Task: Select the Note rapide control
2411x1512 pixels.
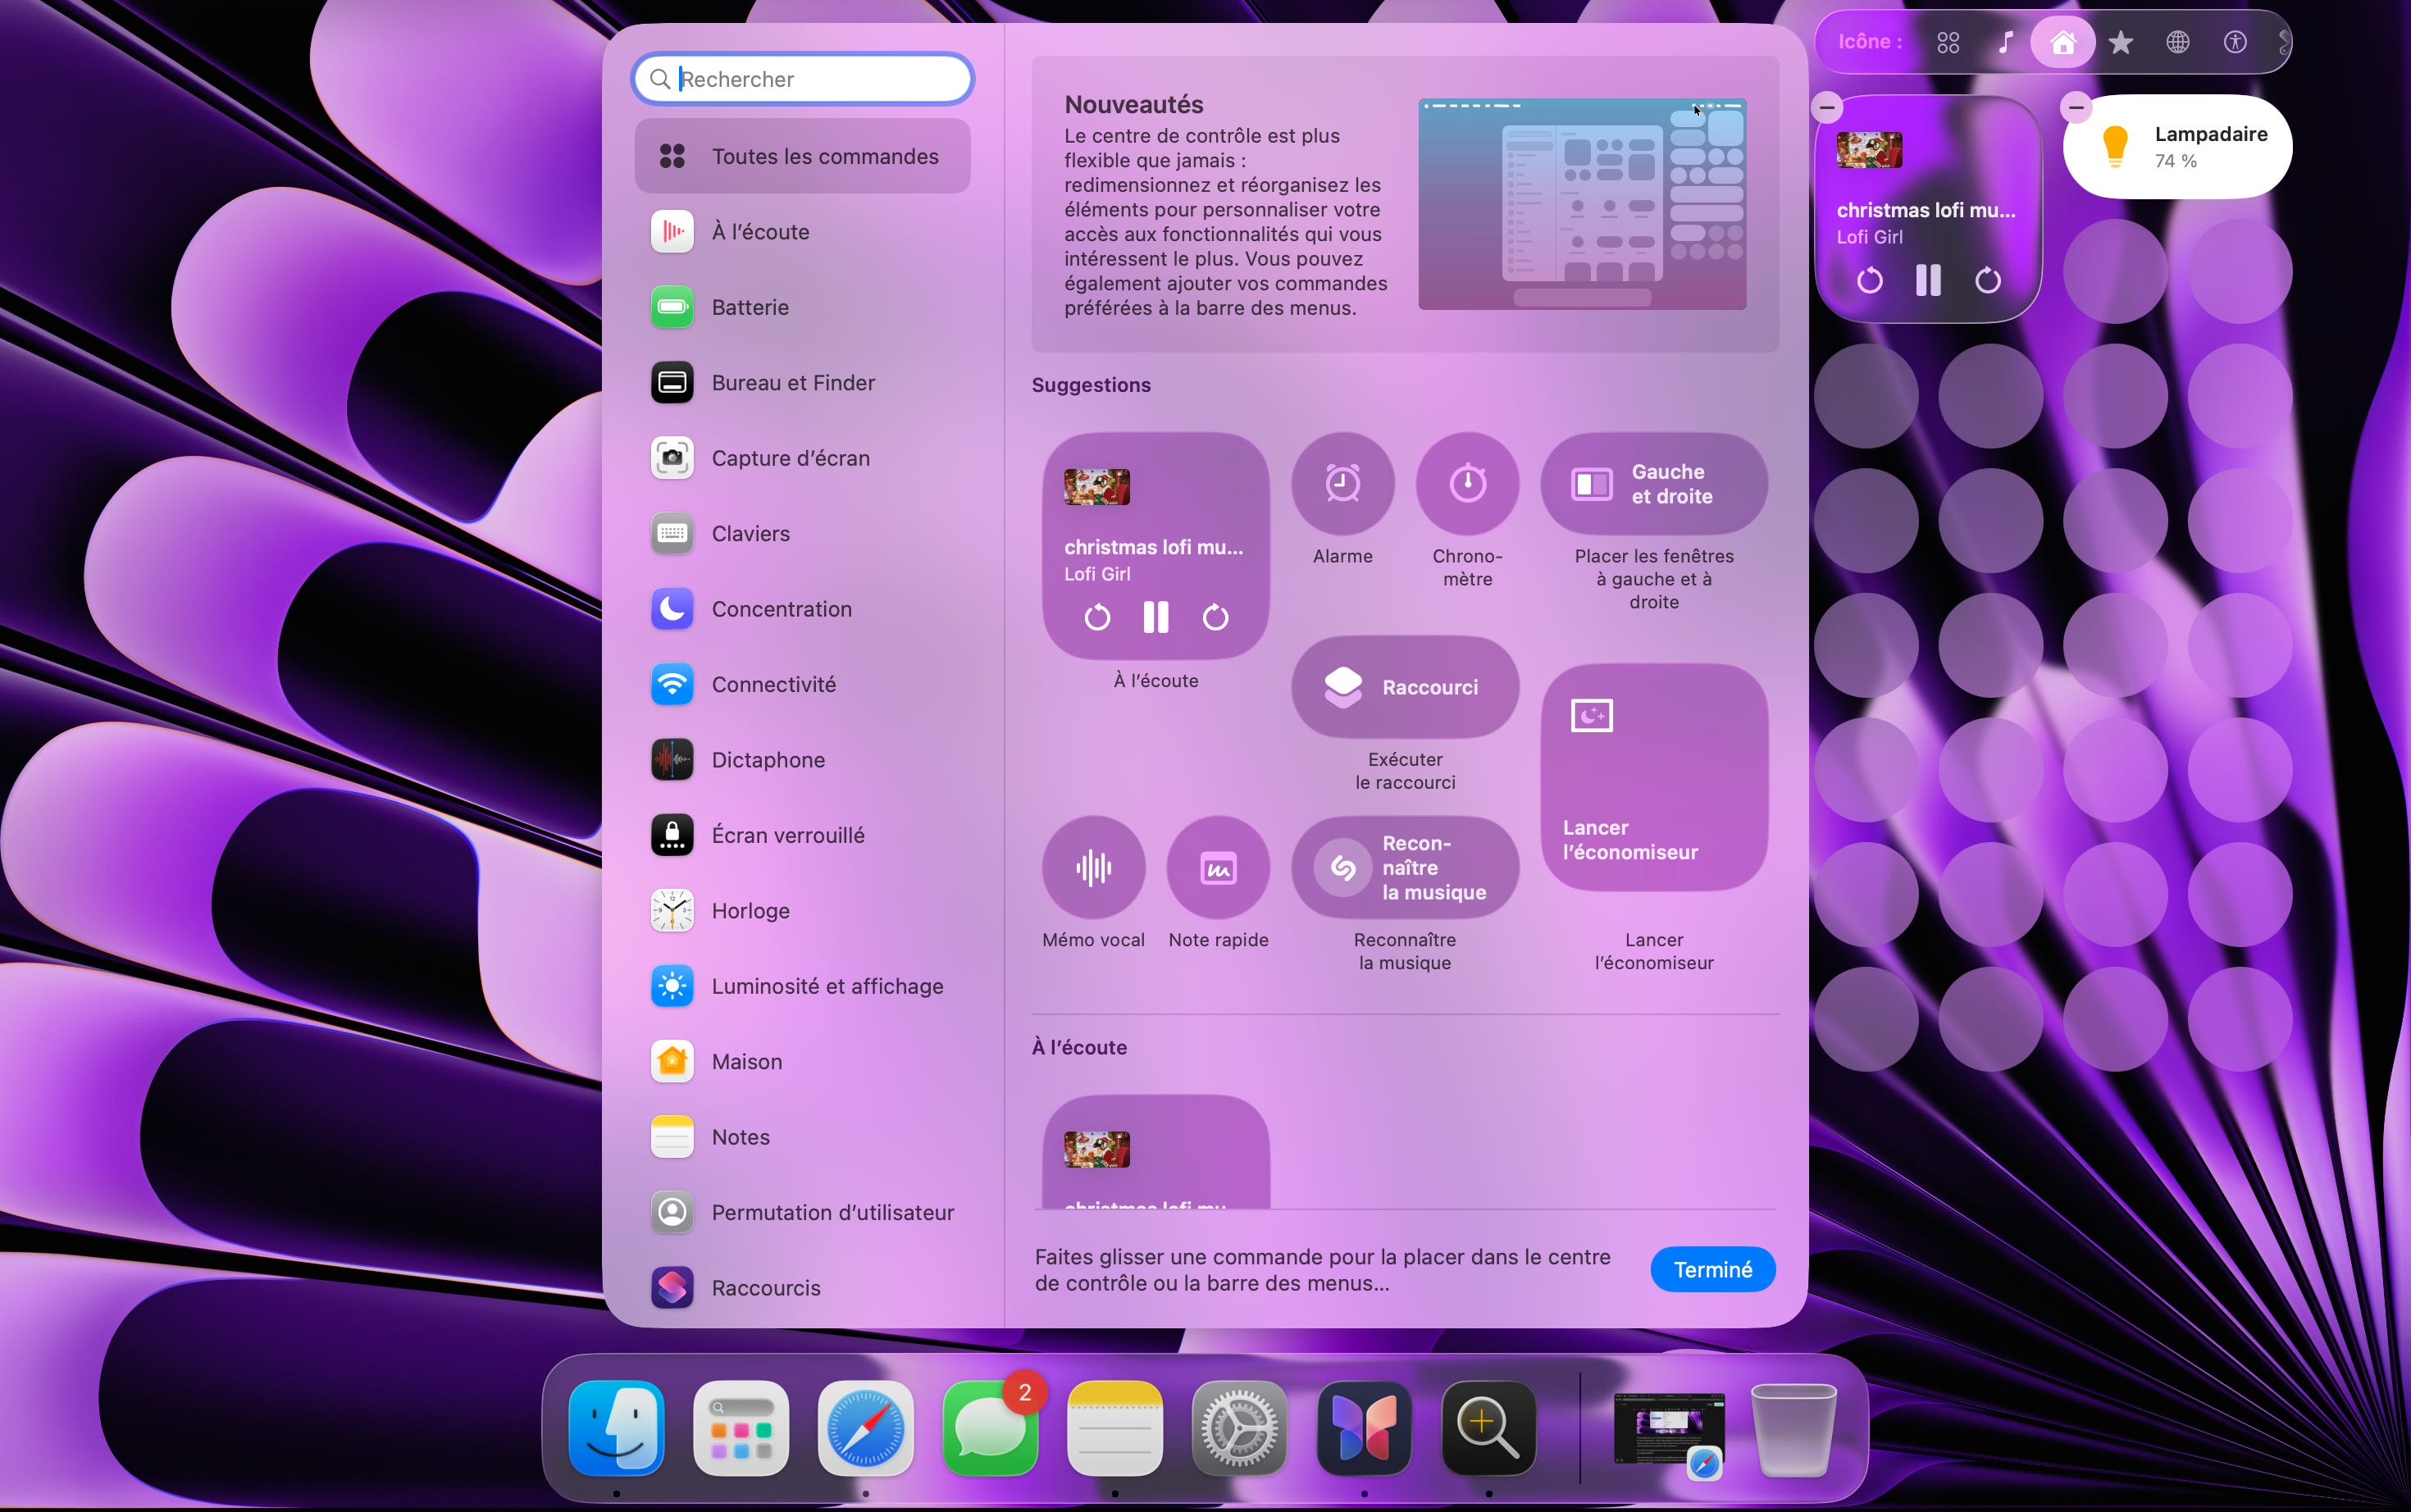Action: [1218, 868]
